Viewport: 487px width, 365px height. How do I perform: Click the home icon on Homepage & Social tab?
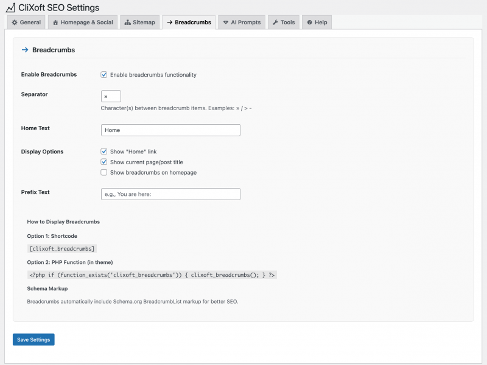tap(55, 22)
